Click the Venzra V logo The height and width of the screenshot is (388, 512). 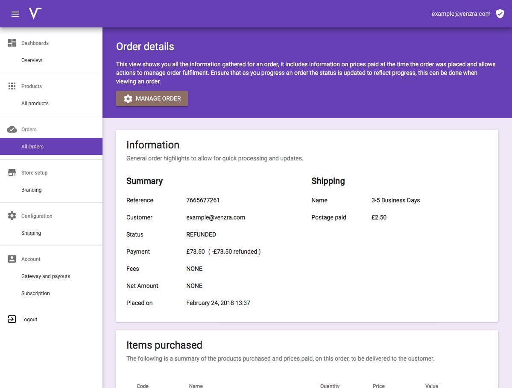pyautogui.click(x=35, y=13)
